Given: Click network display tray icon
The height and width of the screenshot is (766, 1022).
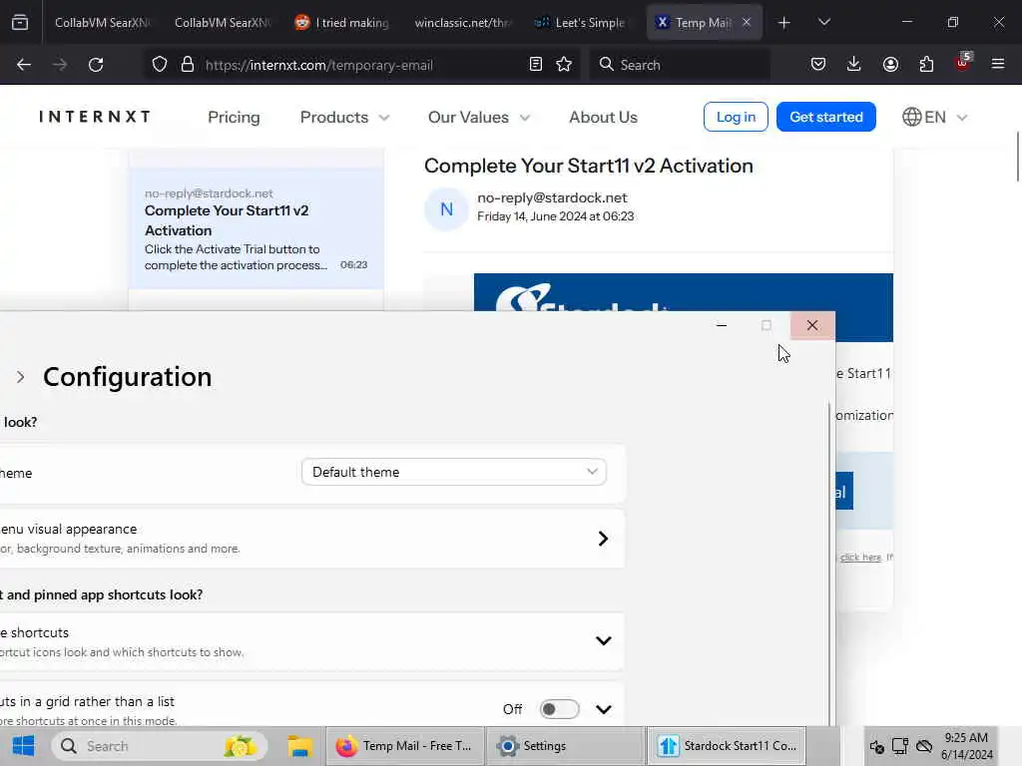Looking at the screenshot, I should (x=900, y=746).
